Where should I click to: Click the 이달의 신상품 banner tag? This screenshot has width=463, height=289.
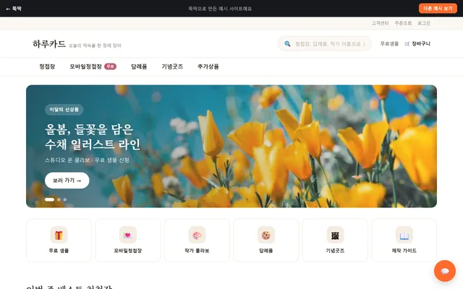(x=64, y=109)
